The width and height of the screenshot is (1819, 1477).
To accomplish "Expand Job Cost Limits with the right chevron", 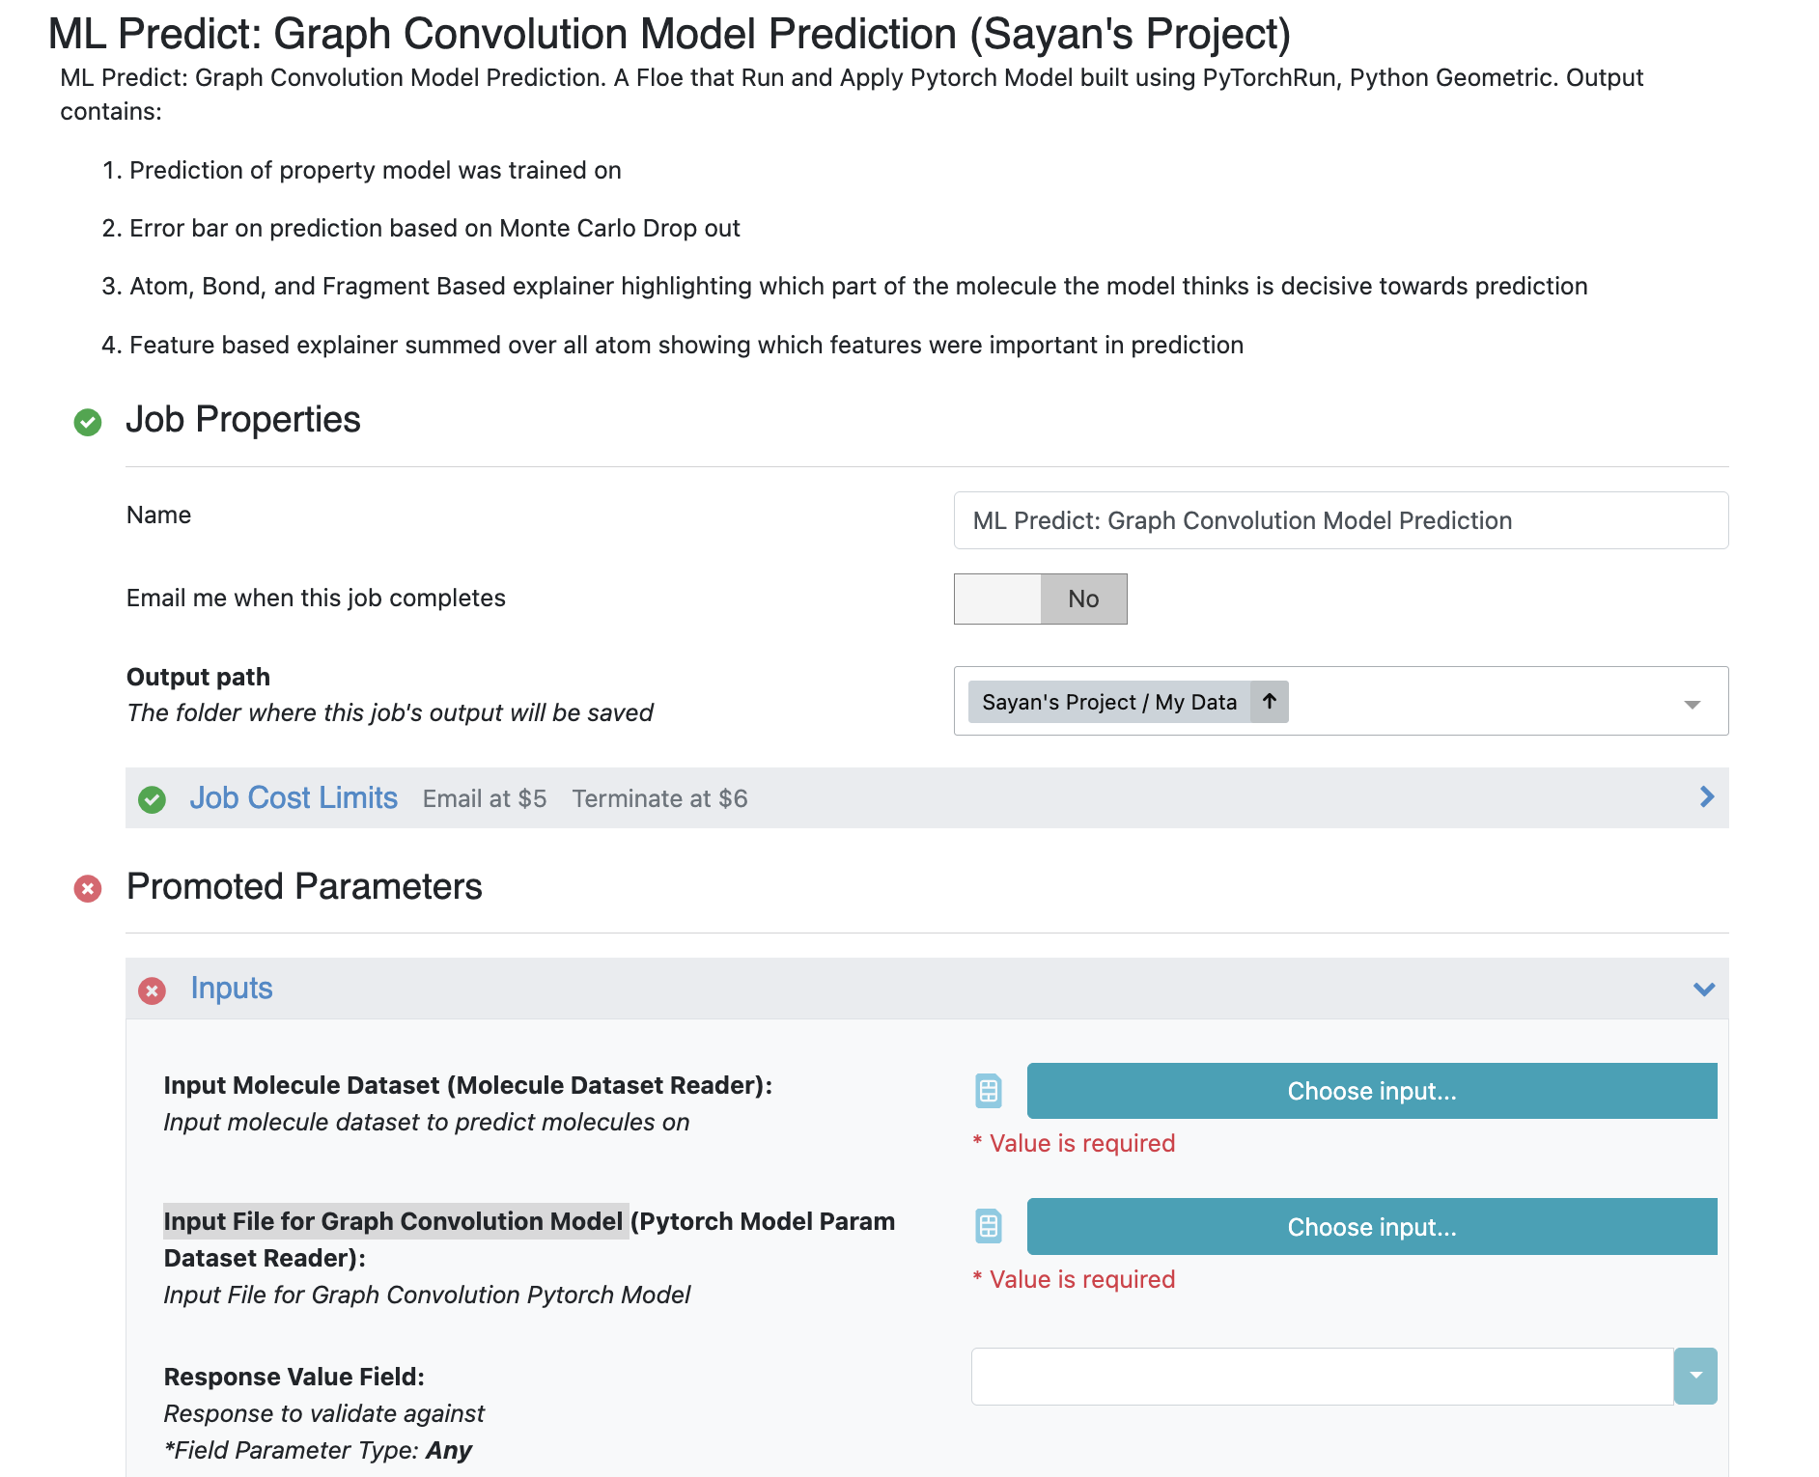I will (x=1706, y=797).
